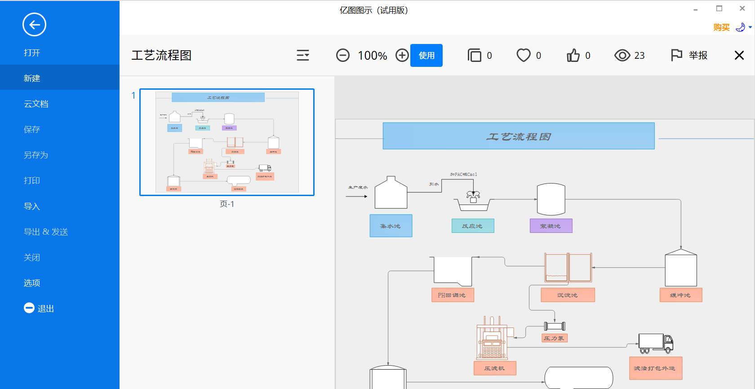Select the 页-1 page thumbnail
755x389 pixels.
click(227, 142)
